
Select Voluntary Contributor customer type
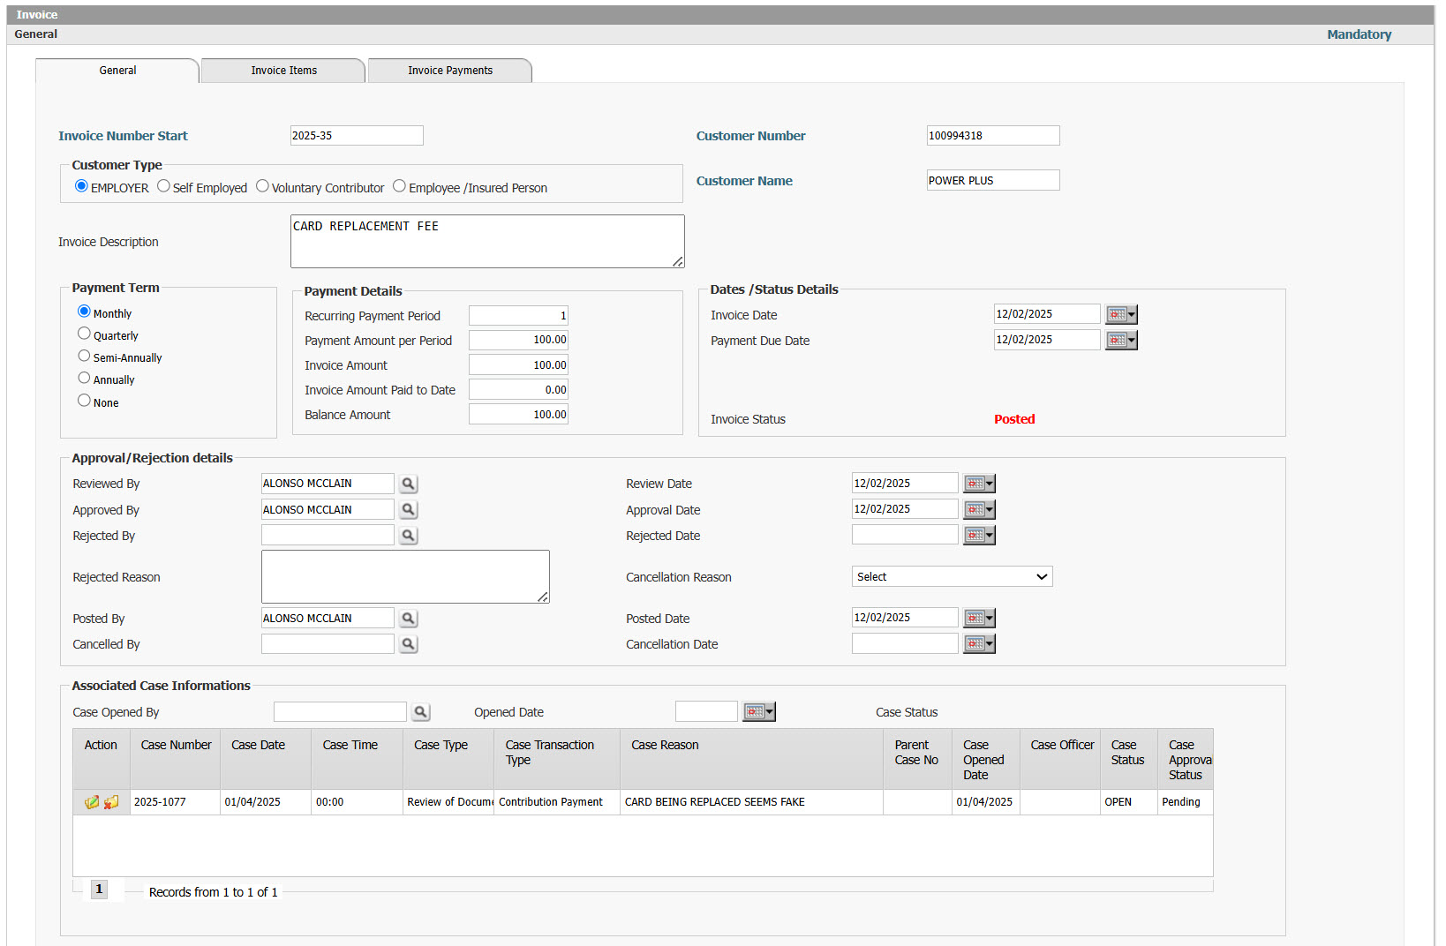point(262,186)
